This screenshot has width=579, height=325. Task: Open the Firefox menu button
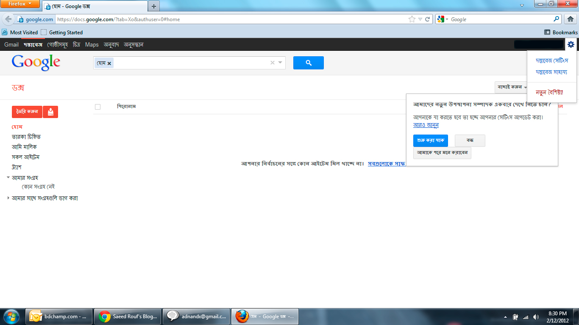coord(20,4)
